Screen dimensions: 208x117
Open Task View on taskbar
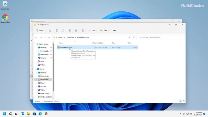pyautogui.click(x=16, y=114)
